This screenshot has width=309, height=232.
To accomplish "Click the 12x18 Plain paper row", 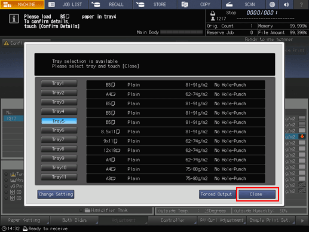I will [x=176, y=151].
